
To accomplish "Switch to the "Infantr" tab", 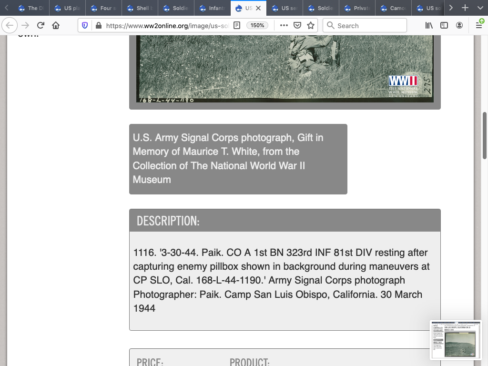I will click(x=213, y=8).
